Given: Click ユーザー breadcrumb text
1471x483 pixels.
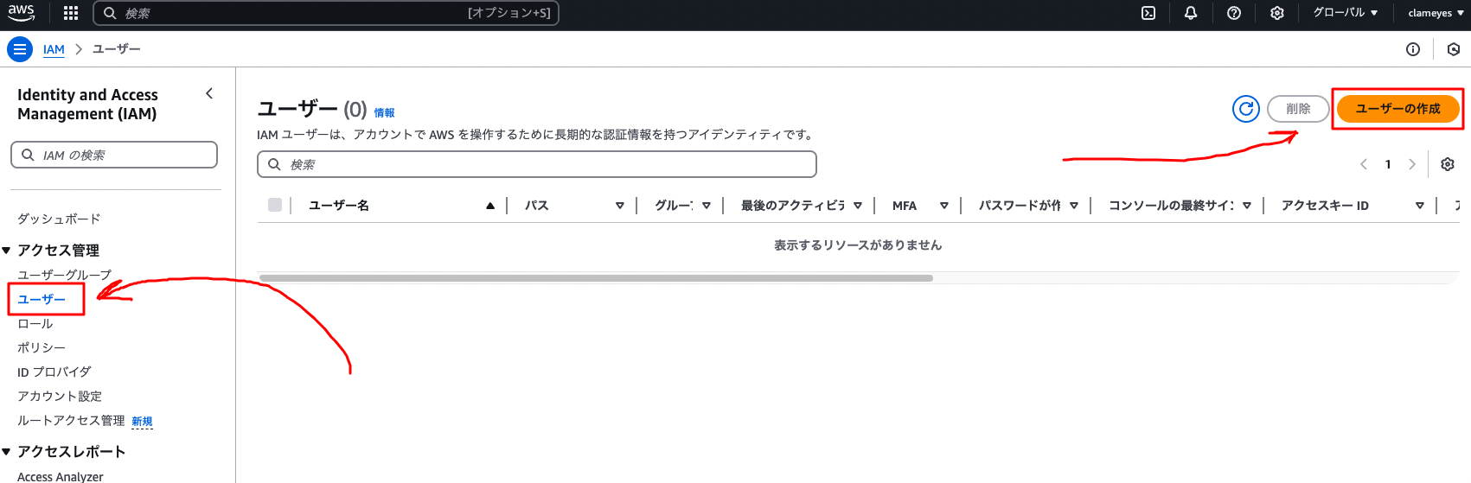Looking at the screenshot, I should (x=117, y=49).
